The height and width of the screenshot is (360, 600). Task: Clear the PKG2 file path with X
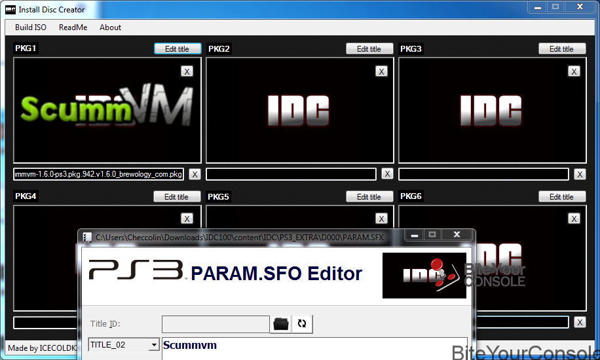tap(387, 173)
